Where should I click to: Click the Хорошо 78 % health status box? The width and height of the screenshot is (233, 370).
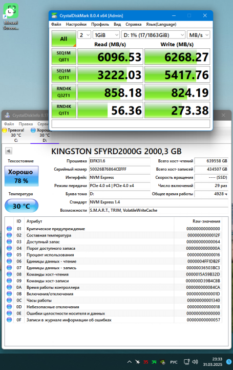[x=22, y=176]
